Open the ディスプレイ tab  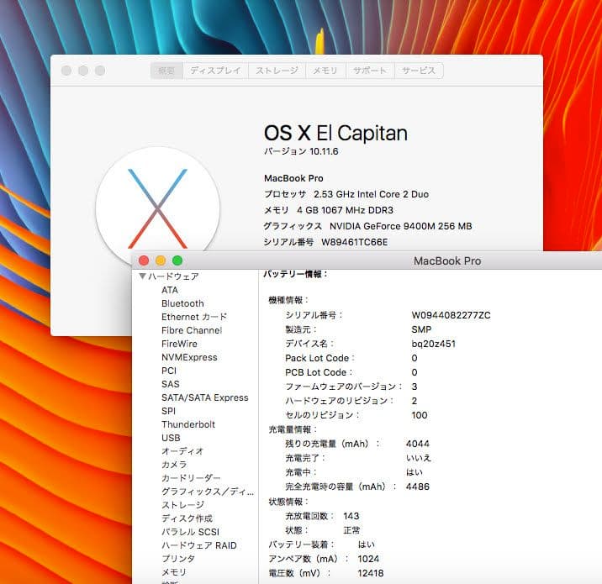215,71
